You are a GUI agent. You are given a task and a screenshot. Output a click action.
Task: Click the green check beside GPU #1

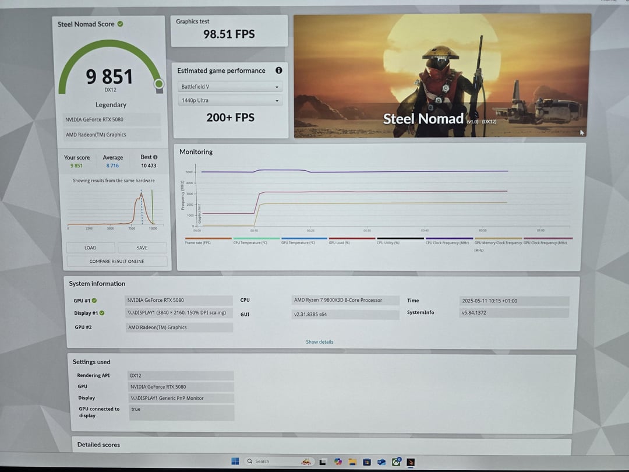[x=94, y=300]
